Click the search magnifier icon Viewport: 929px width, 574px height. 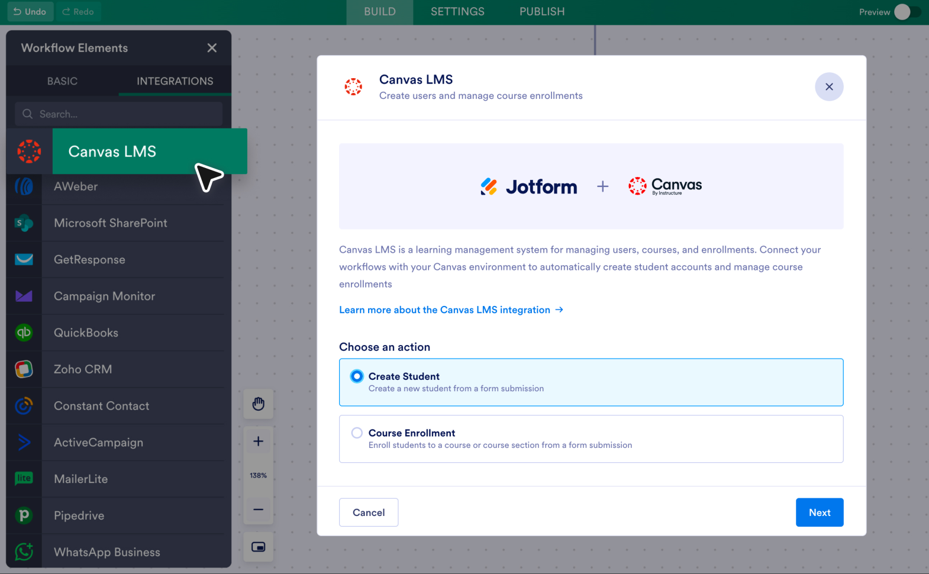pos(27,114)
